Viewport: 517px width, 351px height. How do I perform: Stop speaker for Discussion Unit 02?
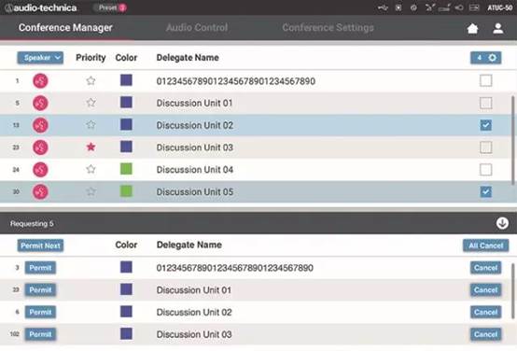click(x=40, y=125)
